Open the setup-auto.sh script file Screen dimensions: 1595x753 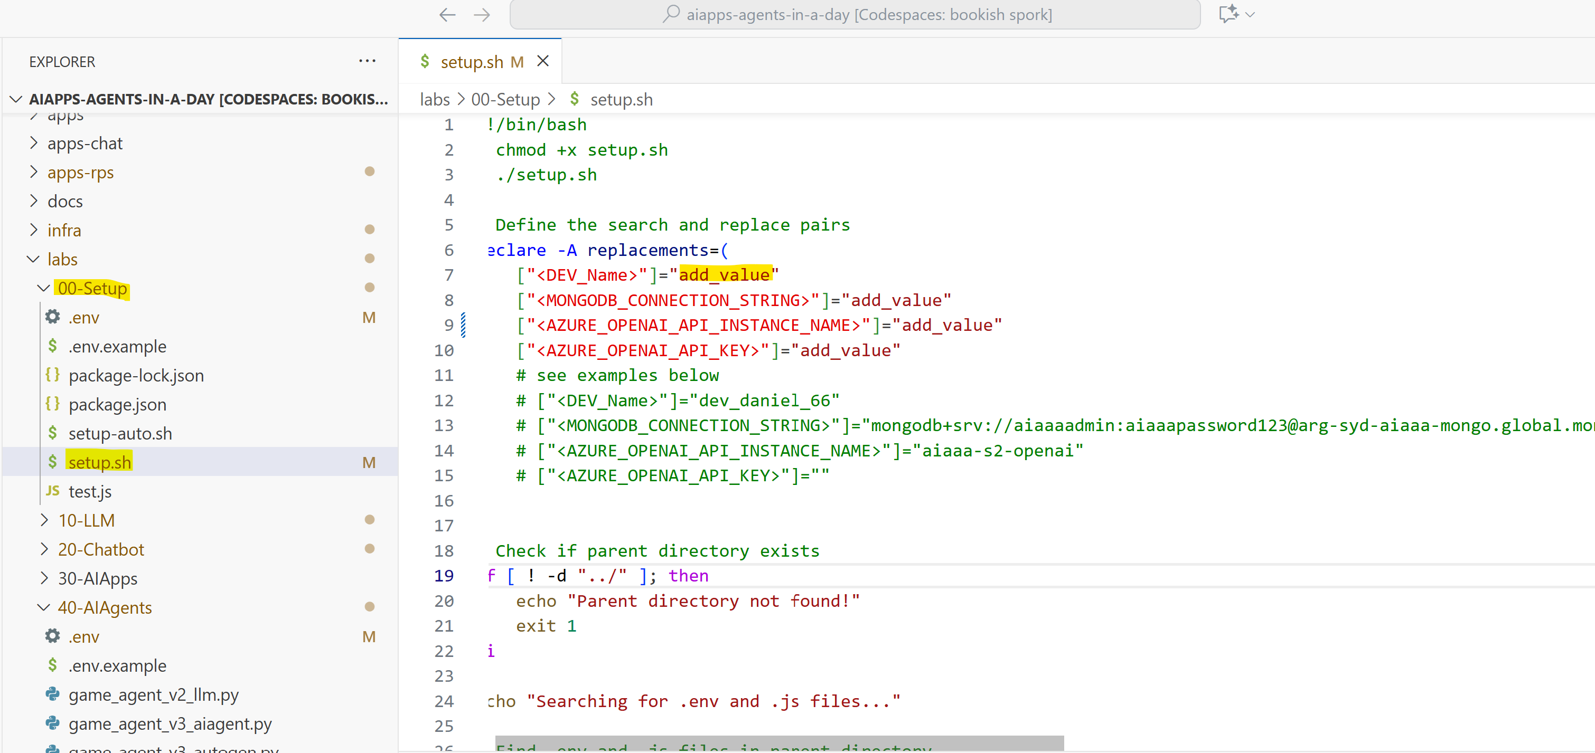click(120, 433)
